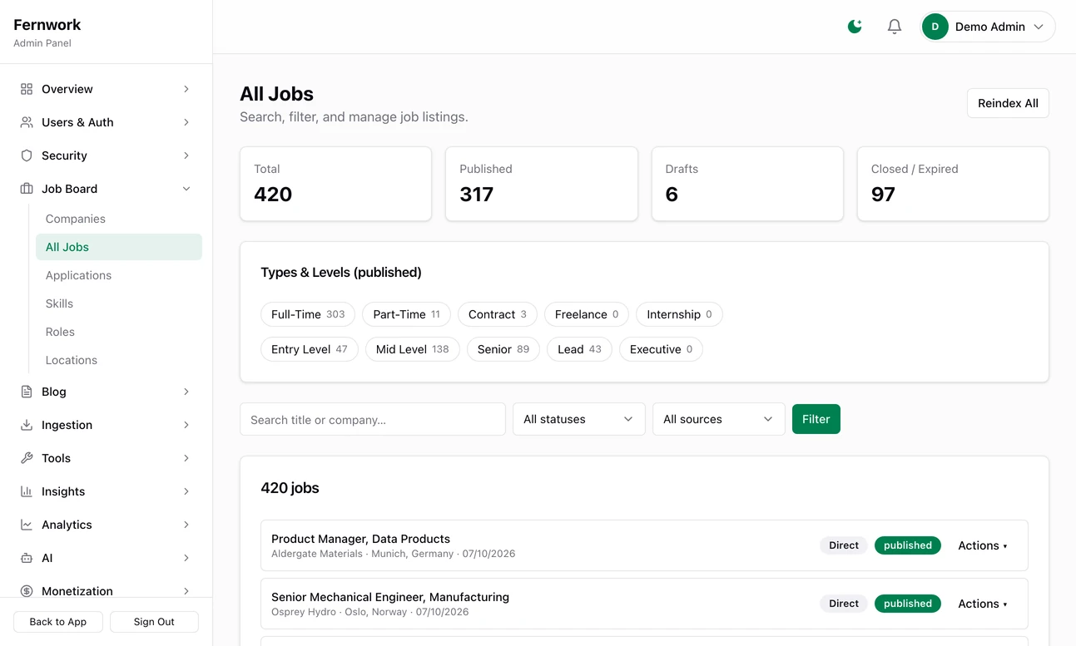Click the Job Board briefcase icon
Screen dimensions: 1076x646
(x=27, y=189)
